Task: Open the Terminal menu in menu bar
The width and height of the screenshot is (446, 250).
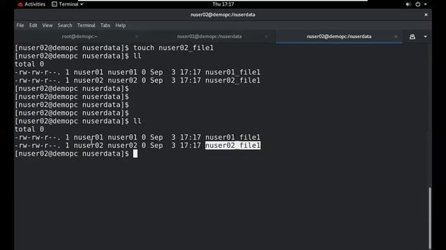Action: pyautogui.click(x=86, y=25)
